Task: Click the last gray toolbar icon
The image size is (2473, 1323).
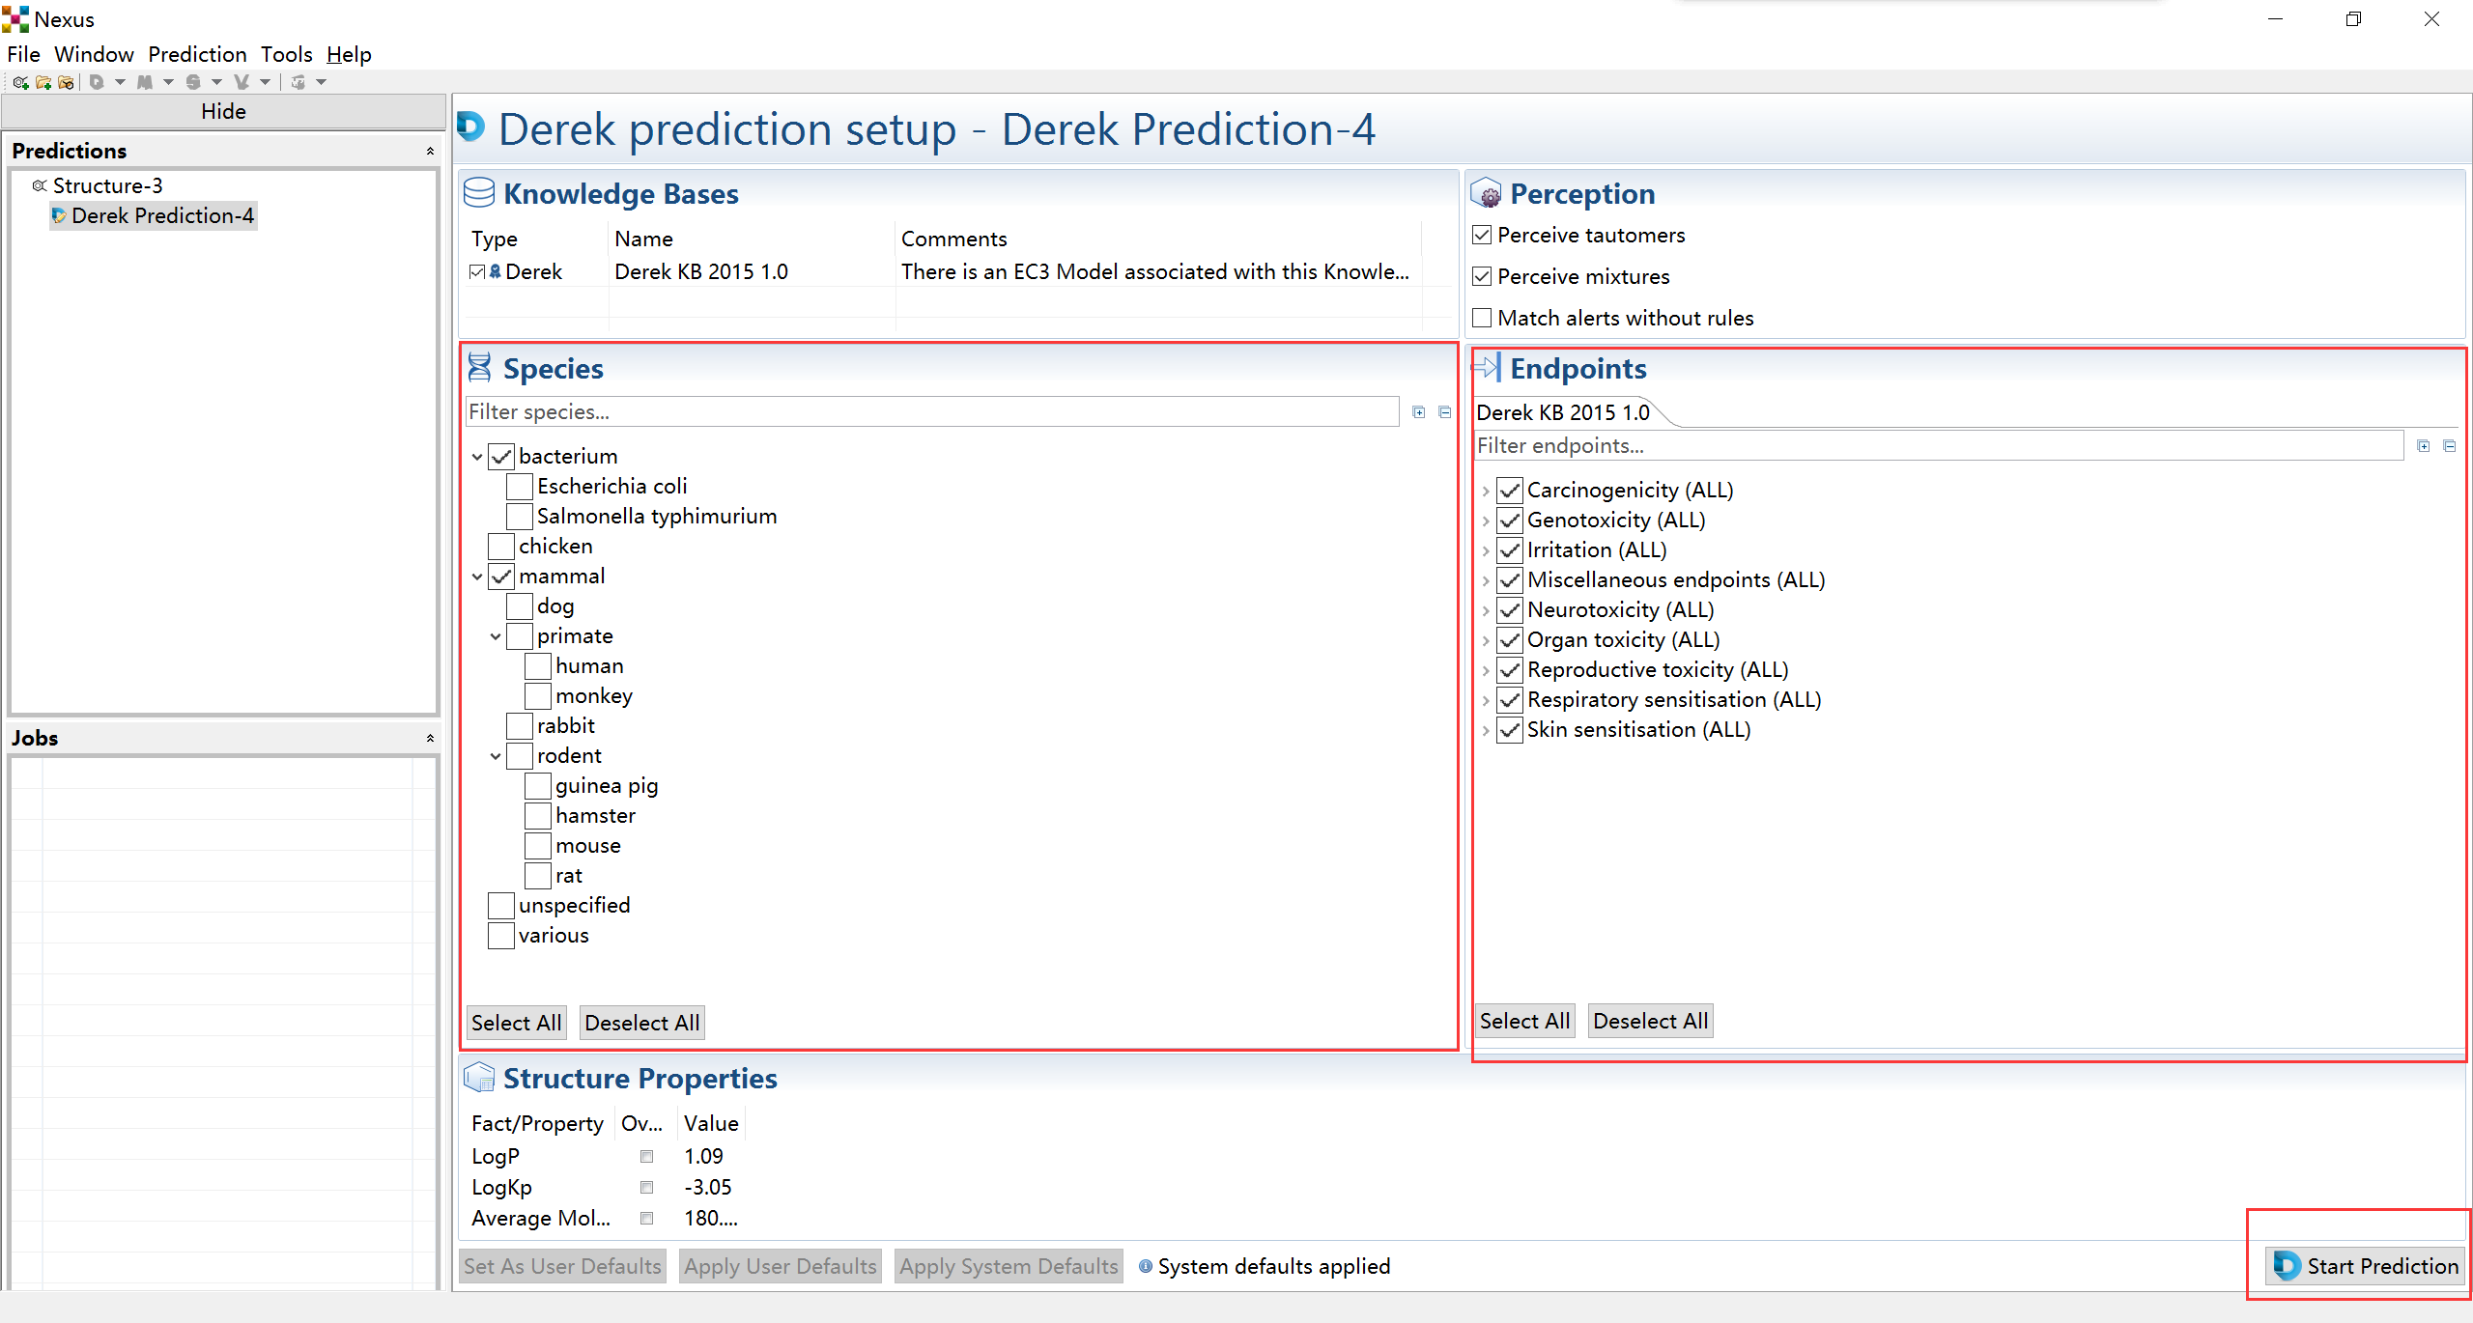Action: click(298, 82)
